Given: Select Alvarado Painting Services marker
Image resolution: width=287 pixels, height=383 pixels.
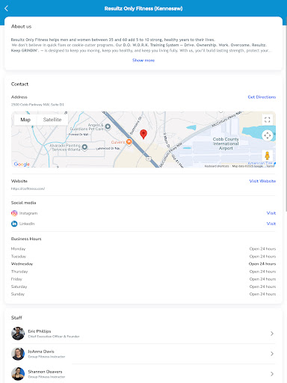Looking at the screenshot, I should tap(84, 147).
